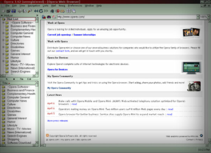Select Shopping in the lower title list
211x153 pixels.
(13, 139)
